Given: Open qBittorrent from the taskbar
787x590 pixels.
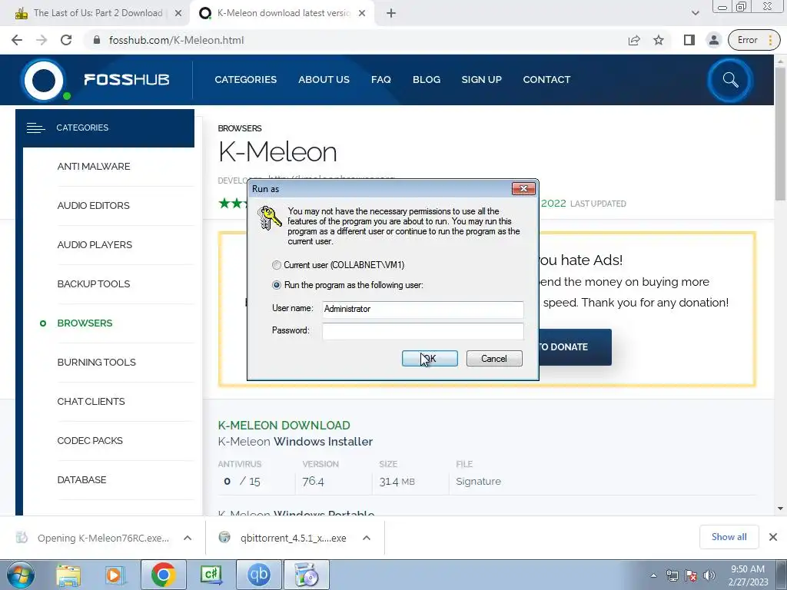Looking at the screenshot, I should 258,575.
